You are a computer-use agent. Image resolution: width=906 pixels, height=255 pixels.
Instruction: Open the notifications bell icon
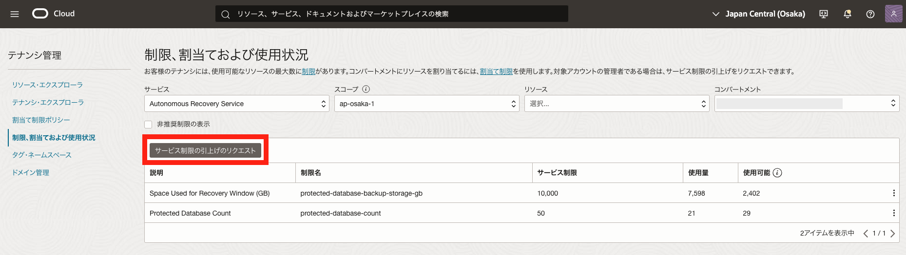(x=848, y=14)
